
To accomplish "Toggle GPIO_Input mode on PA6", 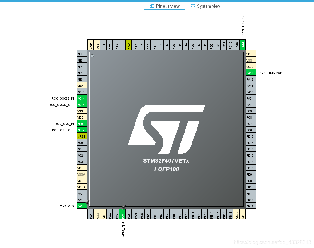I will (122, 214).
